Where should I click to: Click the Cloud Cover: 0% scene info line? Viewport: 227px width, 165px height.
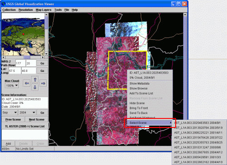pyautogui.click(x=13, y=103)
